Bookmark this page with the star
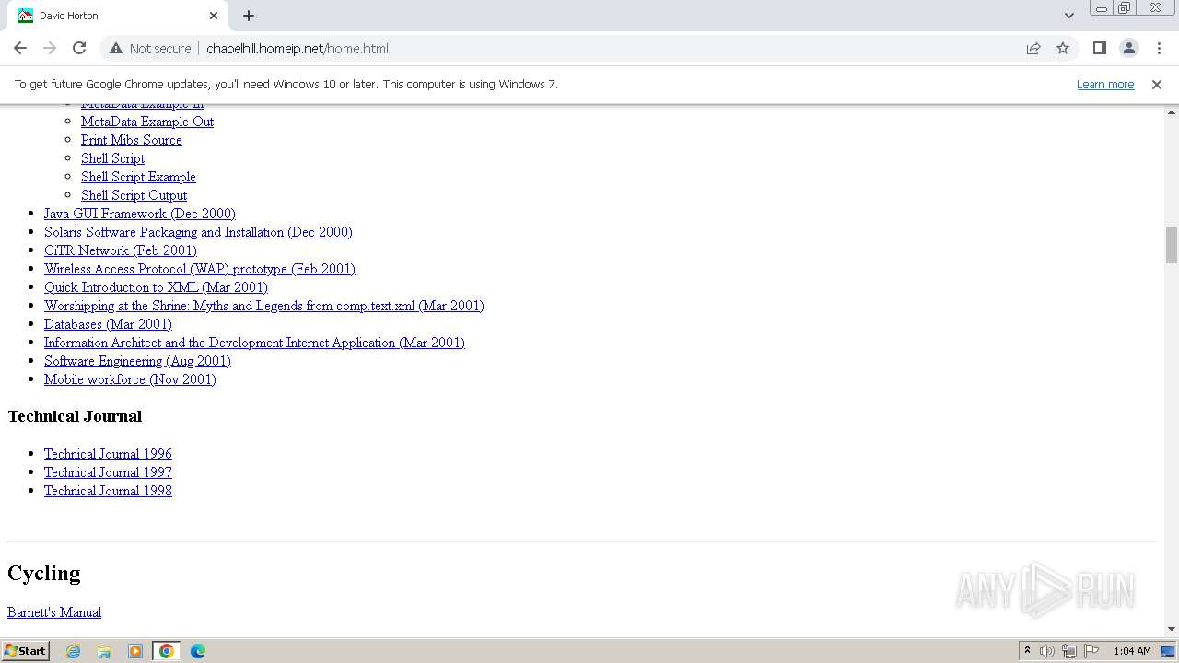This screenshot has height=663, width=1179. pyautogui.click(x=1063, y=48)
